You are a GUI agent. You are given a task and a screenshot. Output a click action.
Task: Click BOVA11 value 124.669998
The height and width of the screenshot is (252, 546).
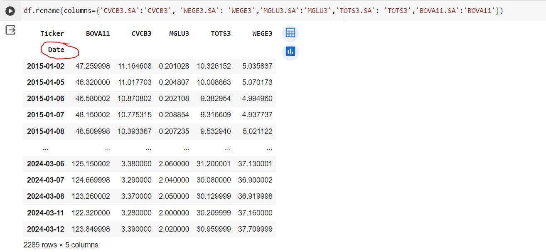click(91, 180)
